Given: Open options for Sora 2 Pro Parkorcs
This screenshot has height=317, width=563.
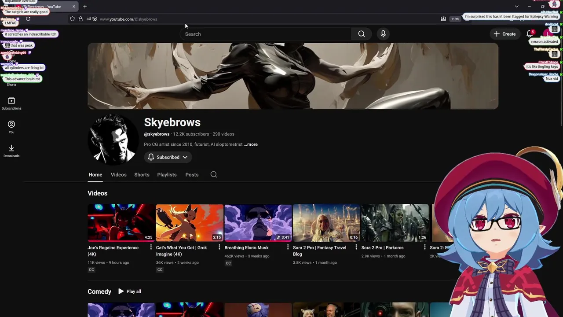Looking at the screenshot, I should pyautogui.click(x=424, y=247).
